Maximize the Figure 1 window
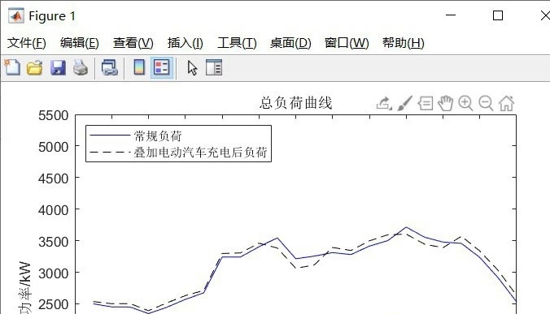The width and height of the screenshot is (550, 314). point(498,15)
